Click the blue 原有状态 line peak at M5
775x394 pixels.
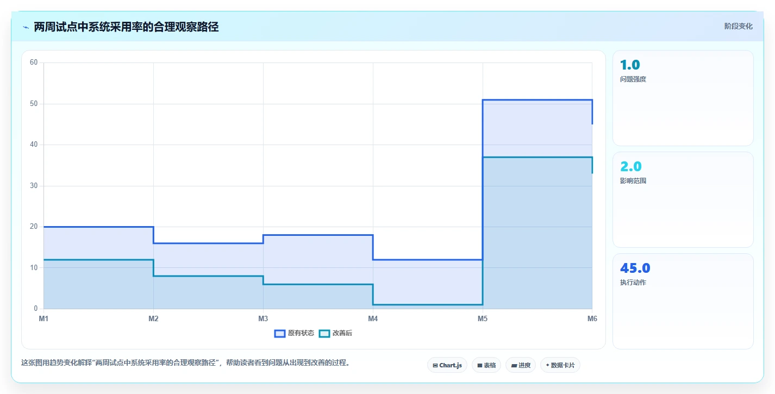point(483,100)
